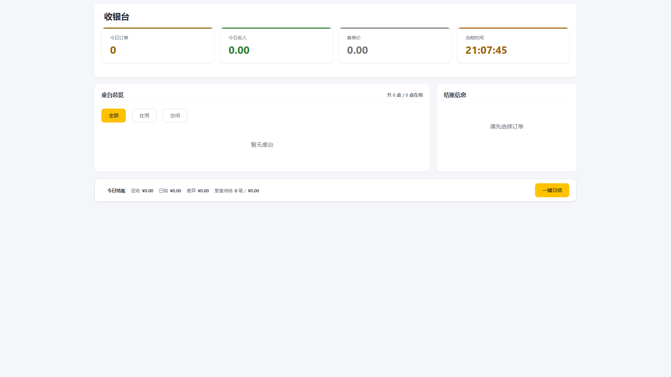The height and width of the screenshot is (377, 671).
Task: Click the 收银台 page title
Action: 117,17
